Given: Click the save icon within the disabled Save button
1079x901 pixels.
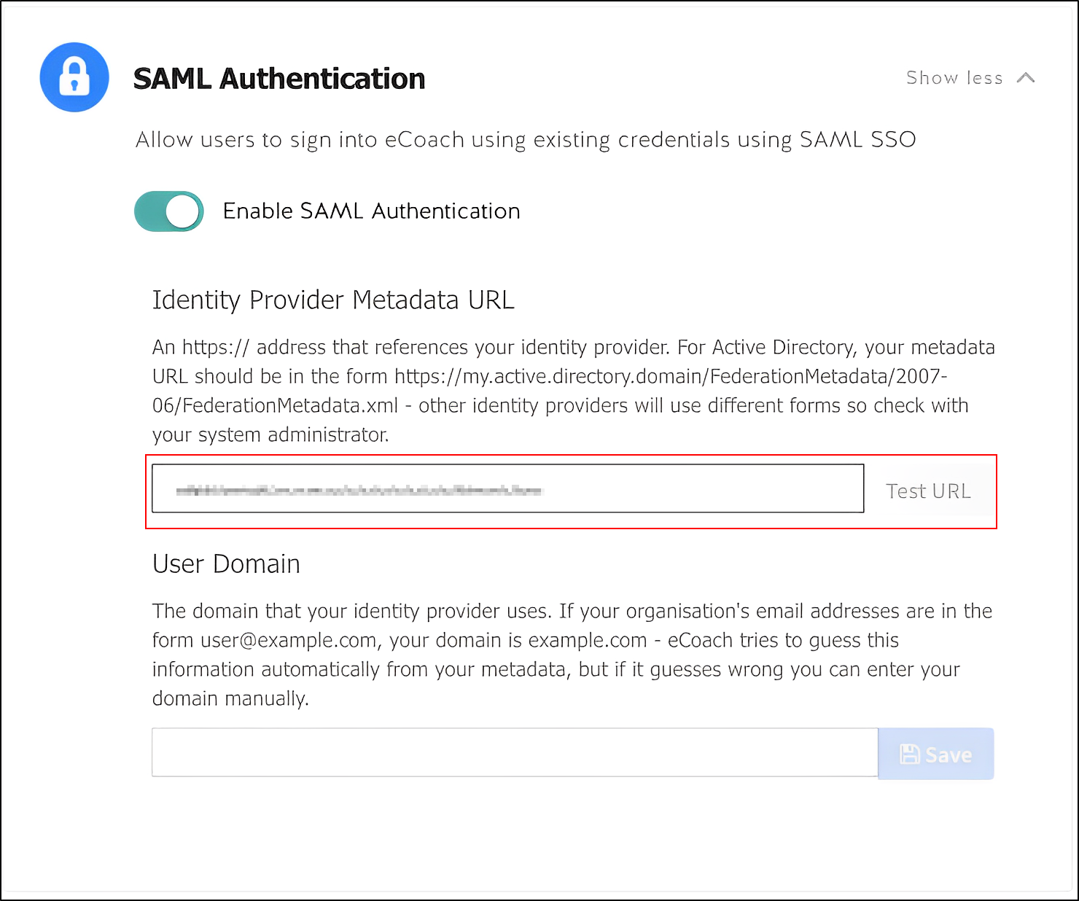Looking at the screenshot, I should [x=910, y=754].
